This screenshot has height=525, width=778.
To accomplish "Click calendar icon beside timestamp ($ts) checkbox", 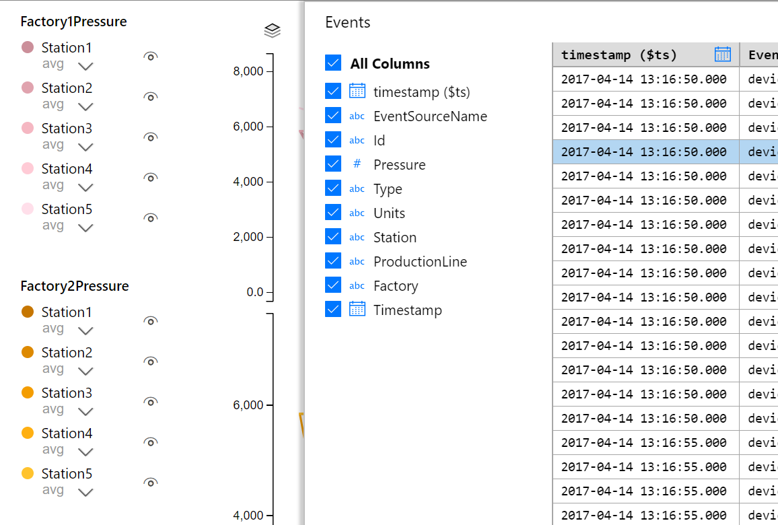I will [x=357, y=92].
